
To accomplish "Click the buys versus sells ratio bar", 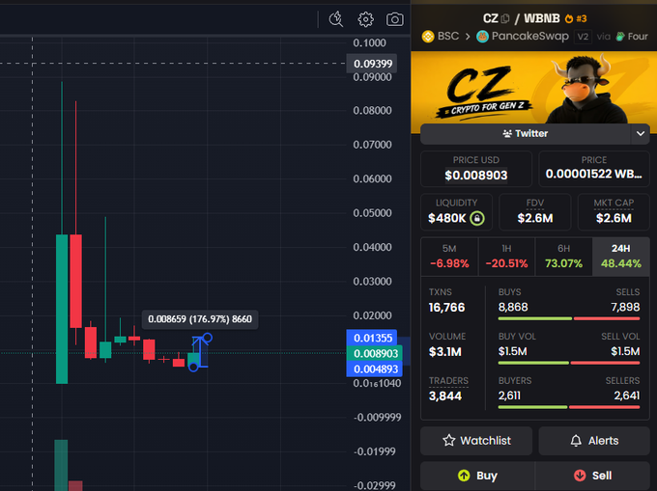I will click(x=568, y=318).
